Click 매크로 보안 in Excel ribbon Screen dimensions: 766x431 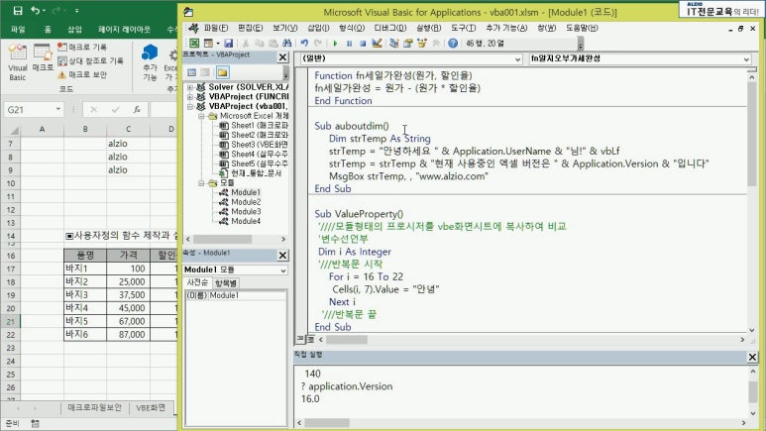coord(82,74)
